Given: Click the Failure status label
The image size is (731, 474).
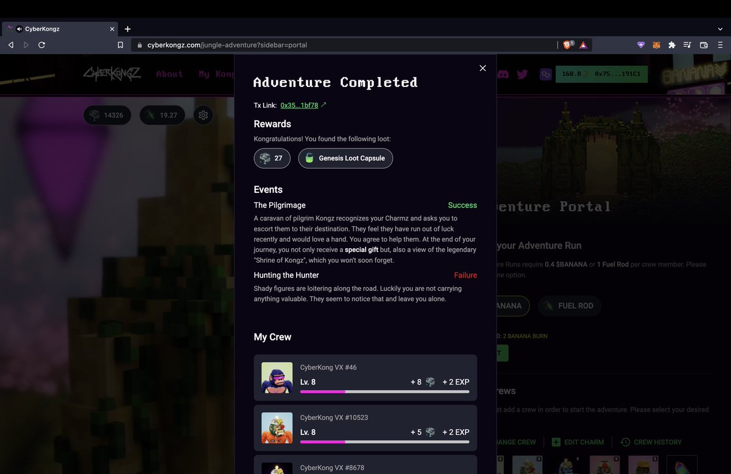Looking at the screenshot, I should coord(465,275).
